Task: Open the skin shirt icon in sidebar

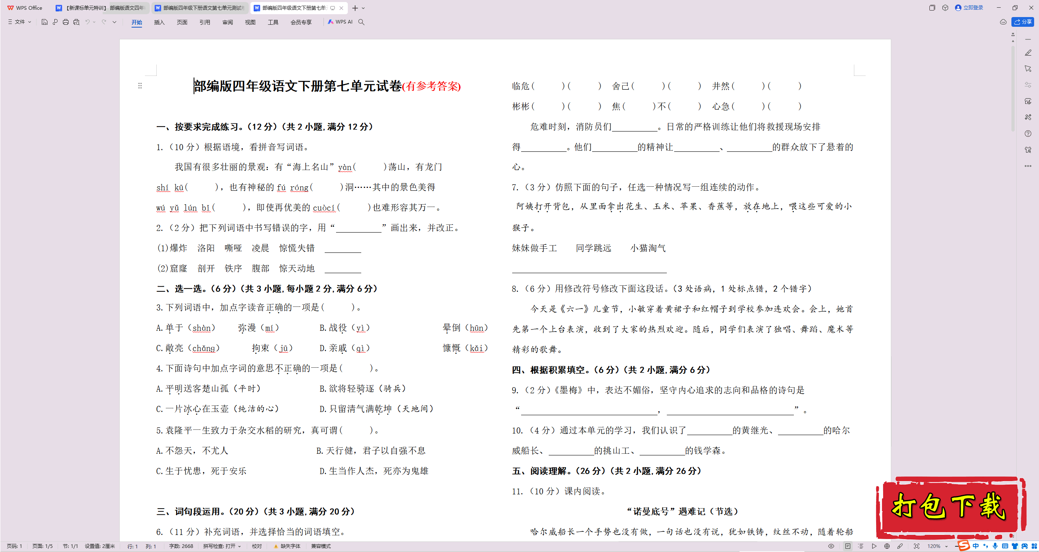Action: click(x=1028, y=150)
